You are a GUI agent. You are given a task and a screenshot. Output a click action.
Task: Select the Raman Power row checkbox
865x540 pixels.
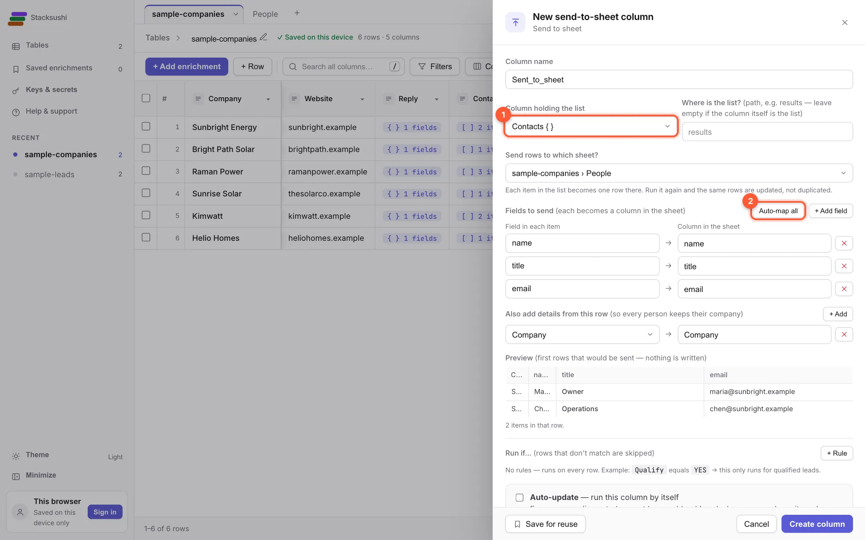[146, 171]
